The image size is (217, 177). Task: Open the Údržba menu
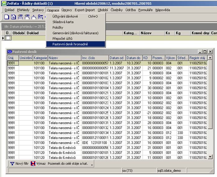[131, 10]
